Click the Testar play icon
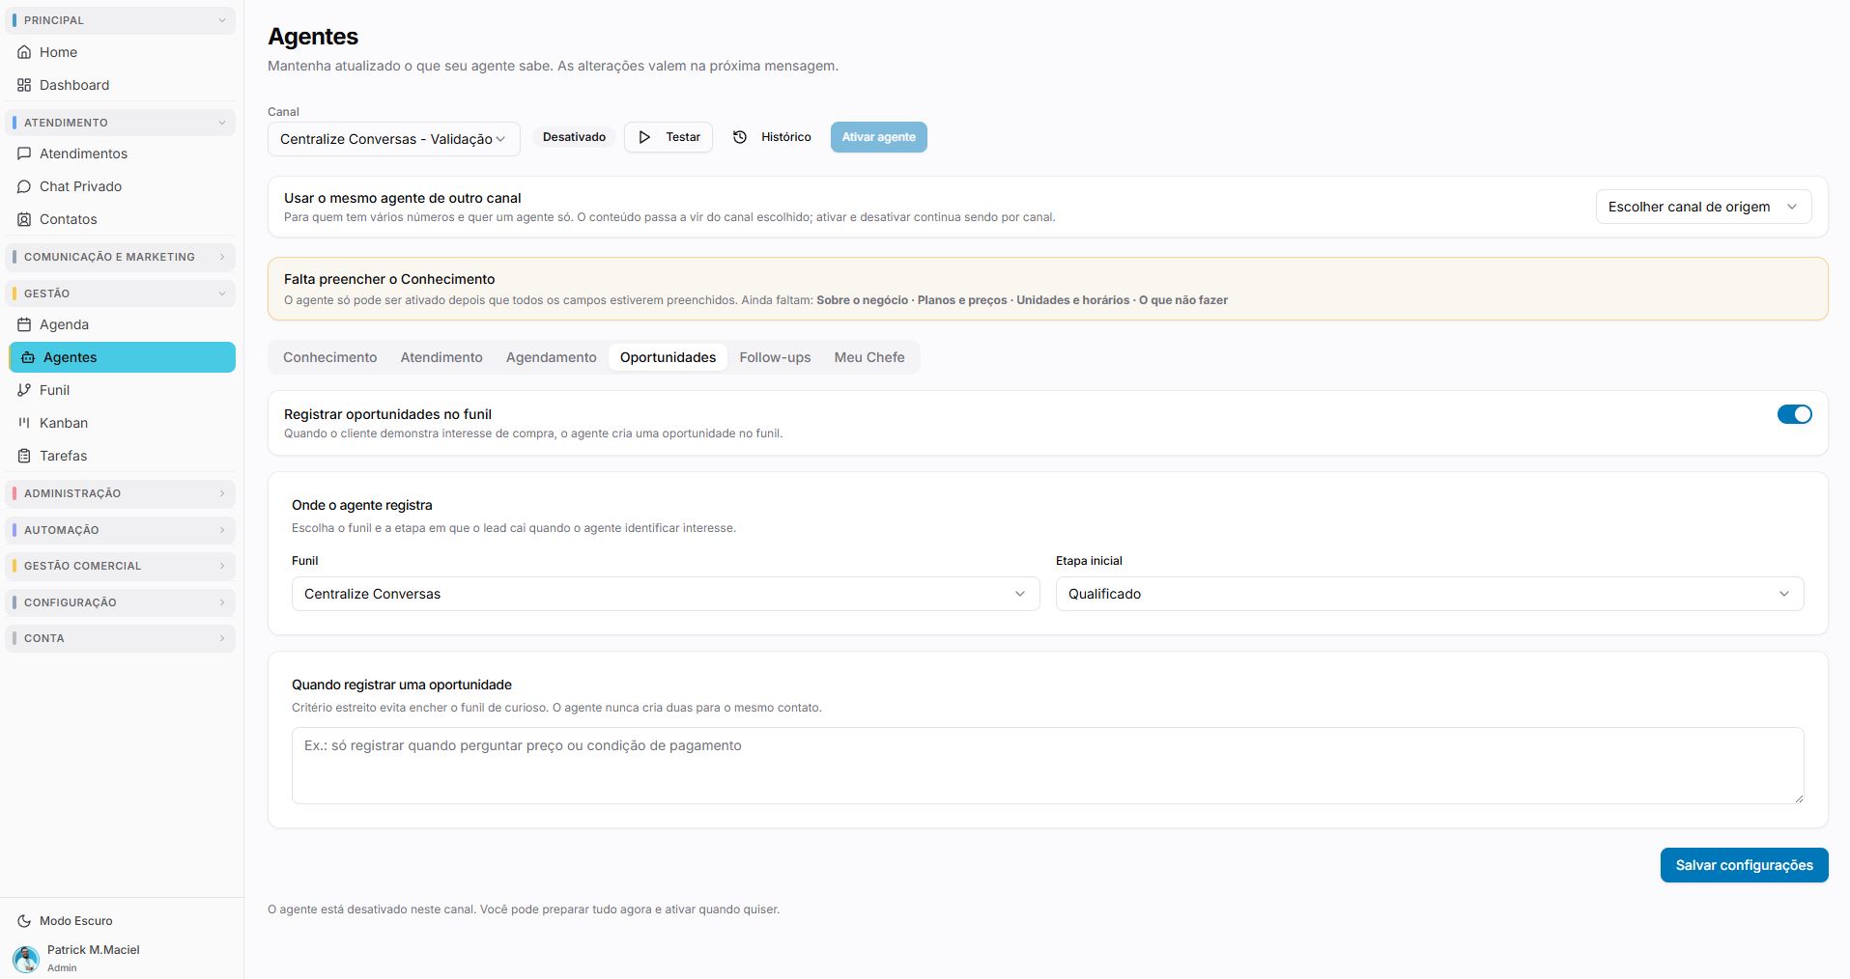 point(644,137)
